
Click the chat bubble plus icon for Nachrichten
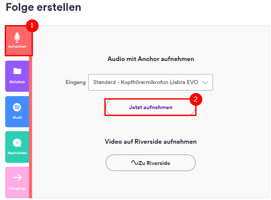point(17,142)
